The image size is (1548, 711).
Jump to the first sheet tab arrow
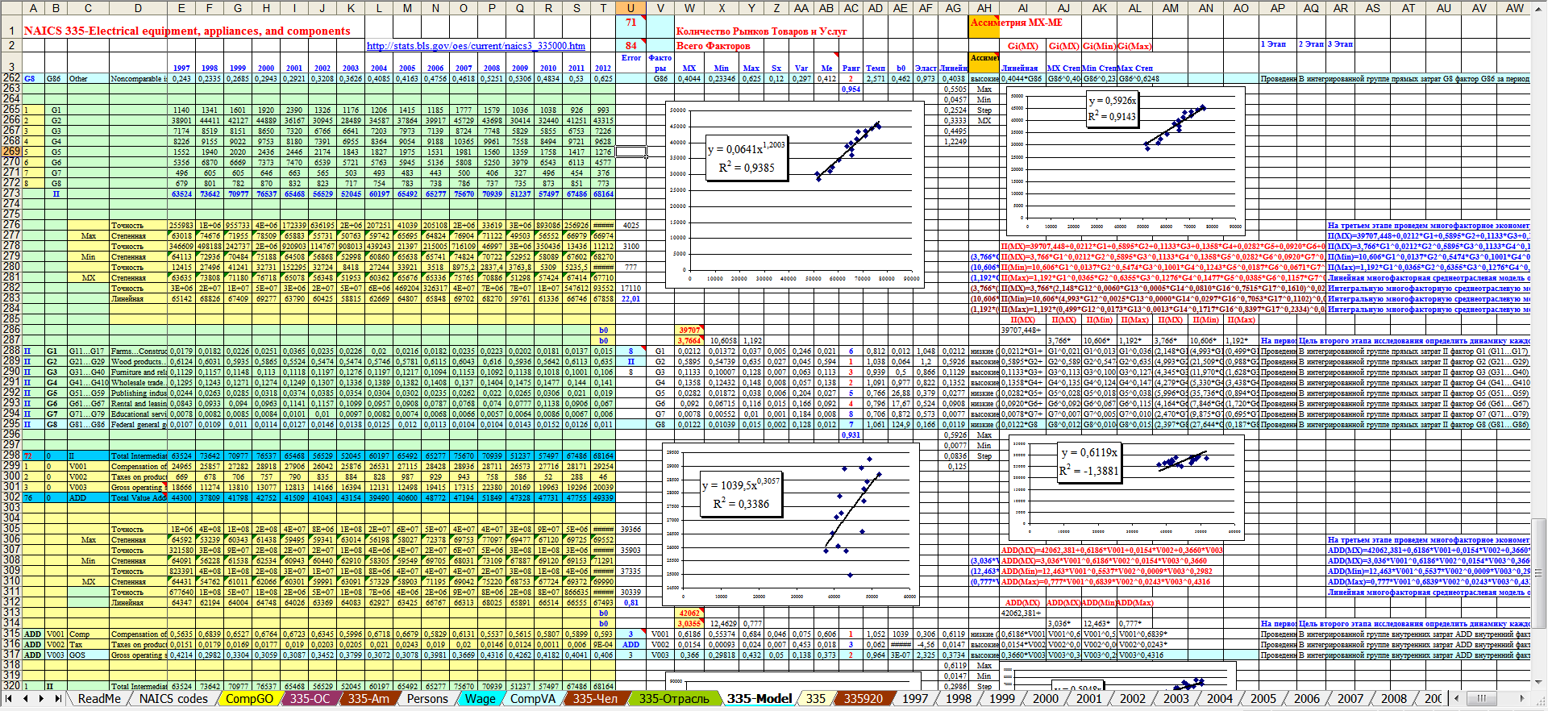click(x=10, y=699)
